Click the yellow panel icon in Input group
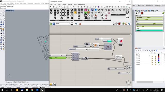165x92 pixels. point(75,13)
